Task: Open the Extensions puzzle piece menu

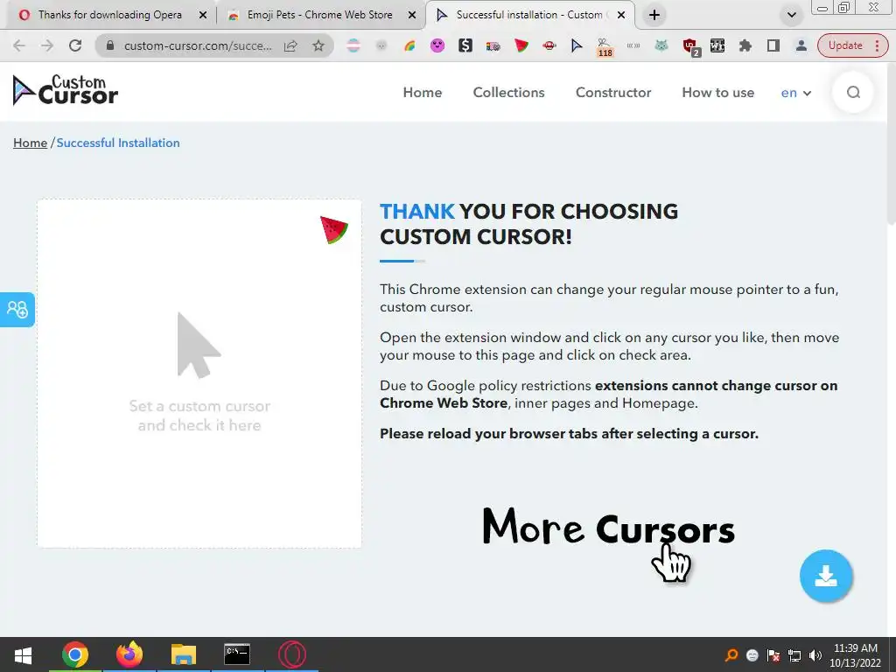Action: click(x=745, y=45)
